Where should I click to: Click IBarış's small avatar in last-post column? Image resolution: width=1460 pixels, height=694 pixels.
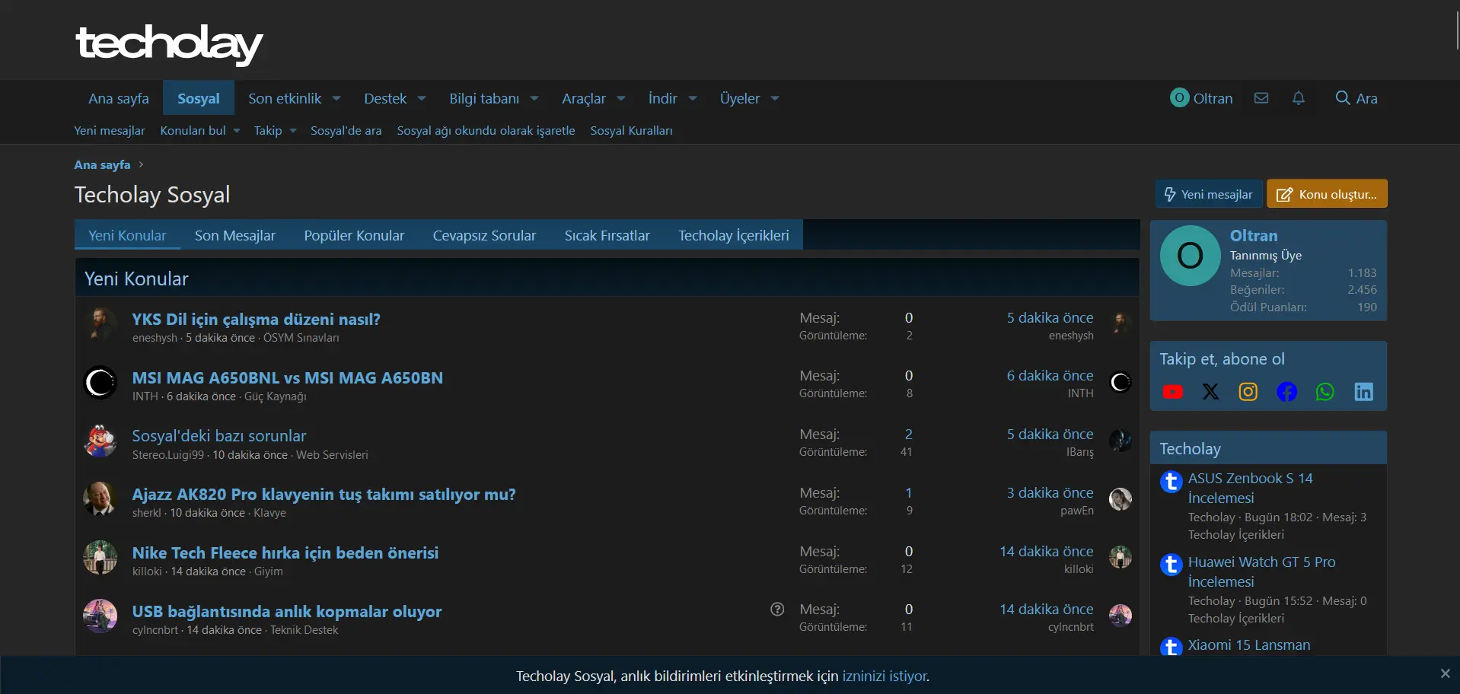tap(1121, 441)
